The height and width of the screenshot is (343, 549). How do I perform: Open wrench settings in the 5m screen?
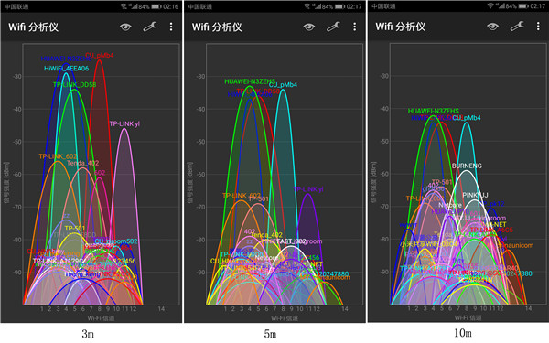click(x=333, y=27)
